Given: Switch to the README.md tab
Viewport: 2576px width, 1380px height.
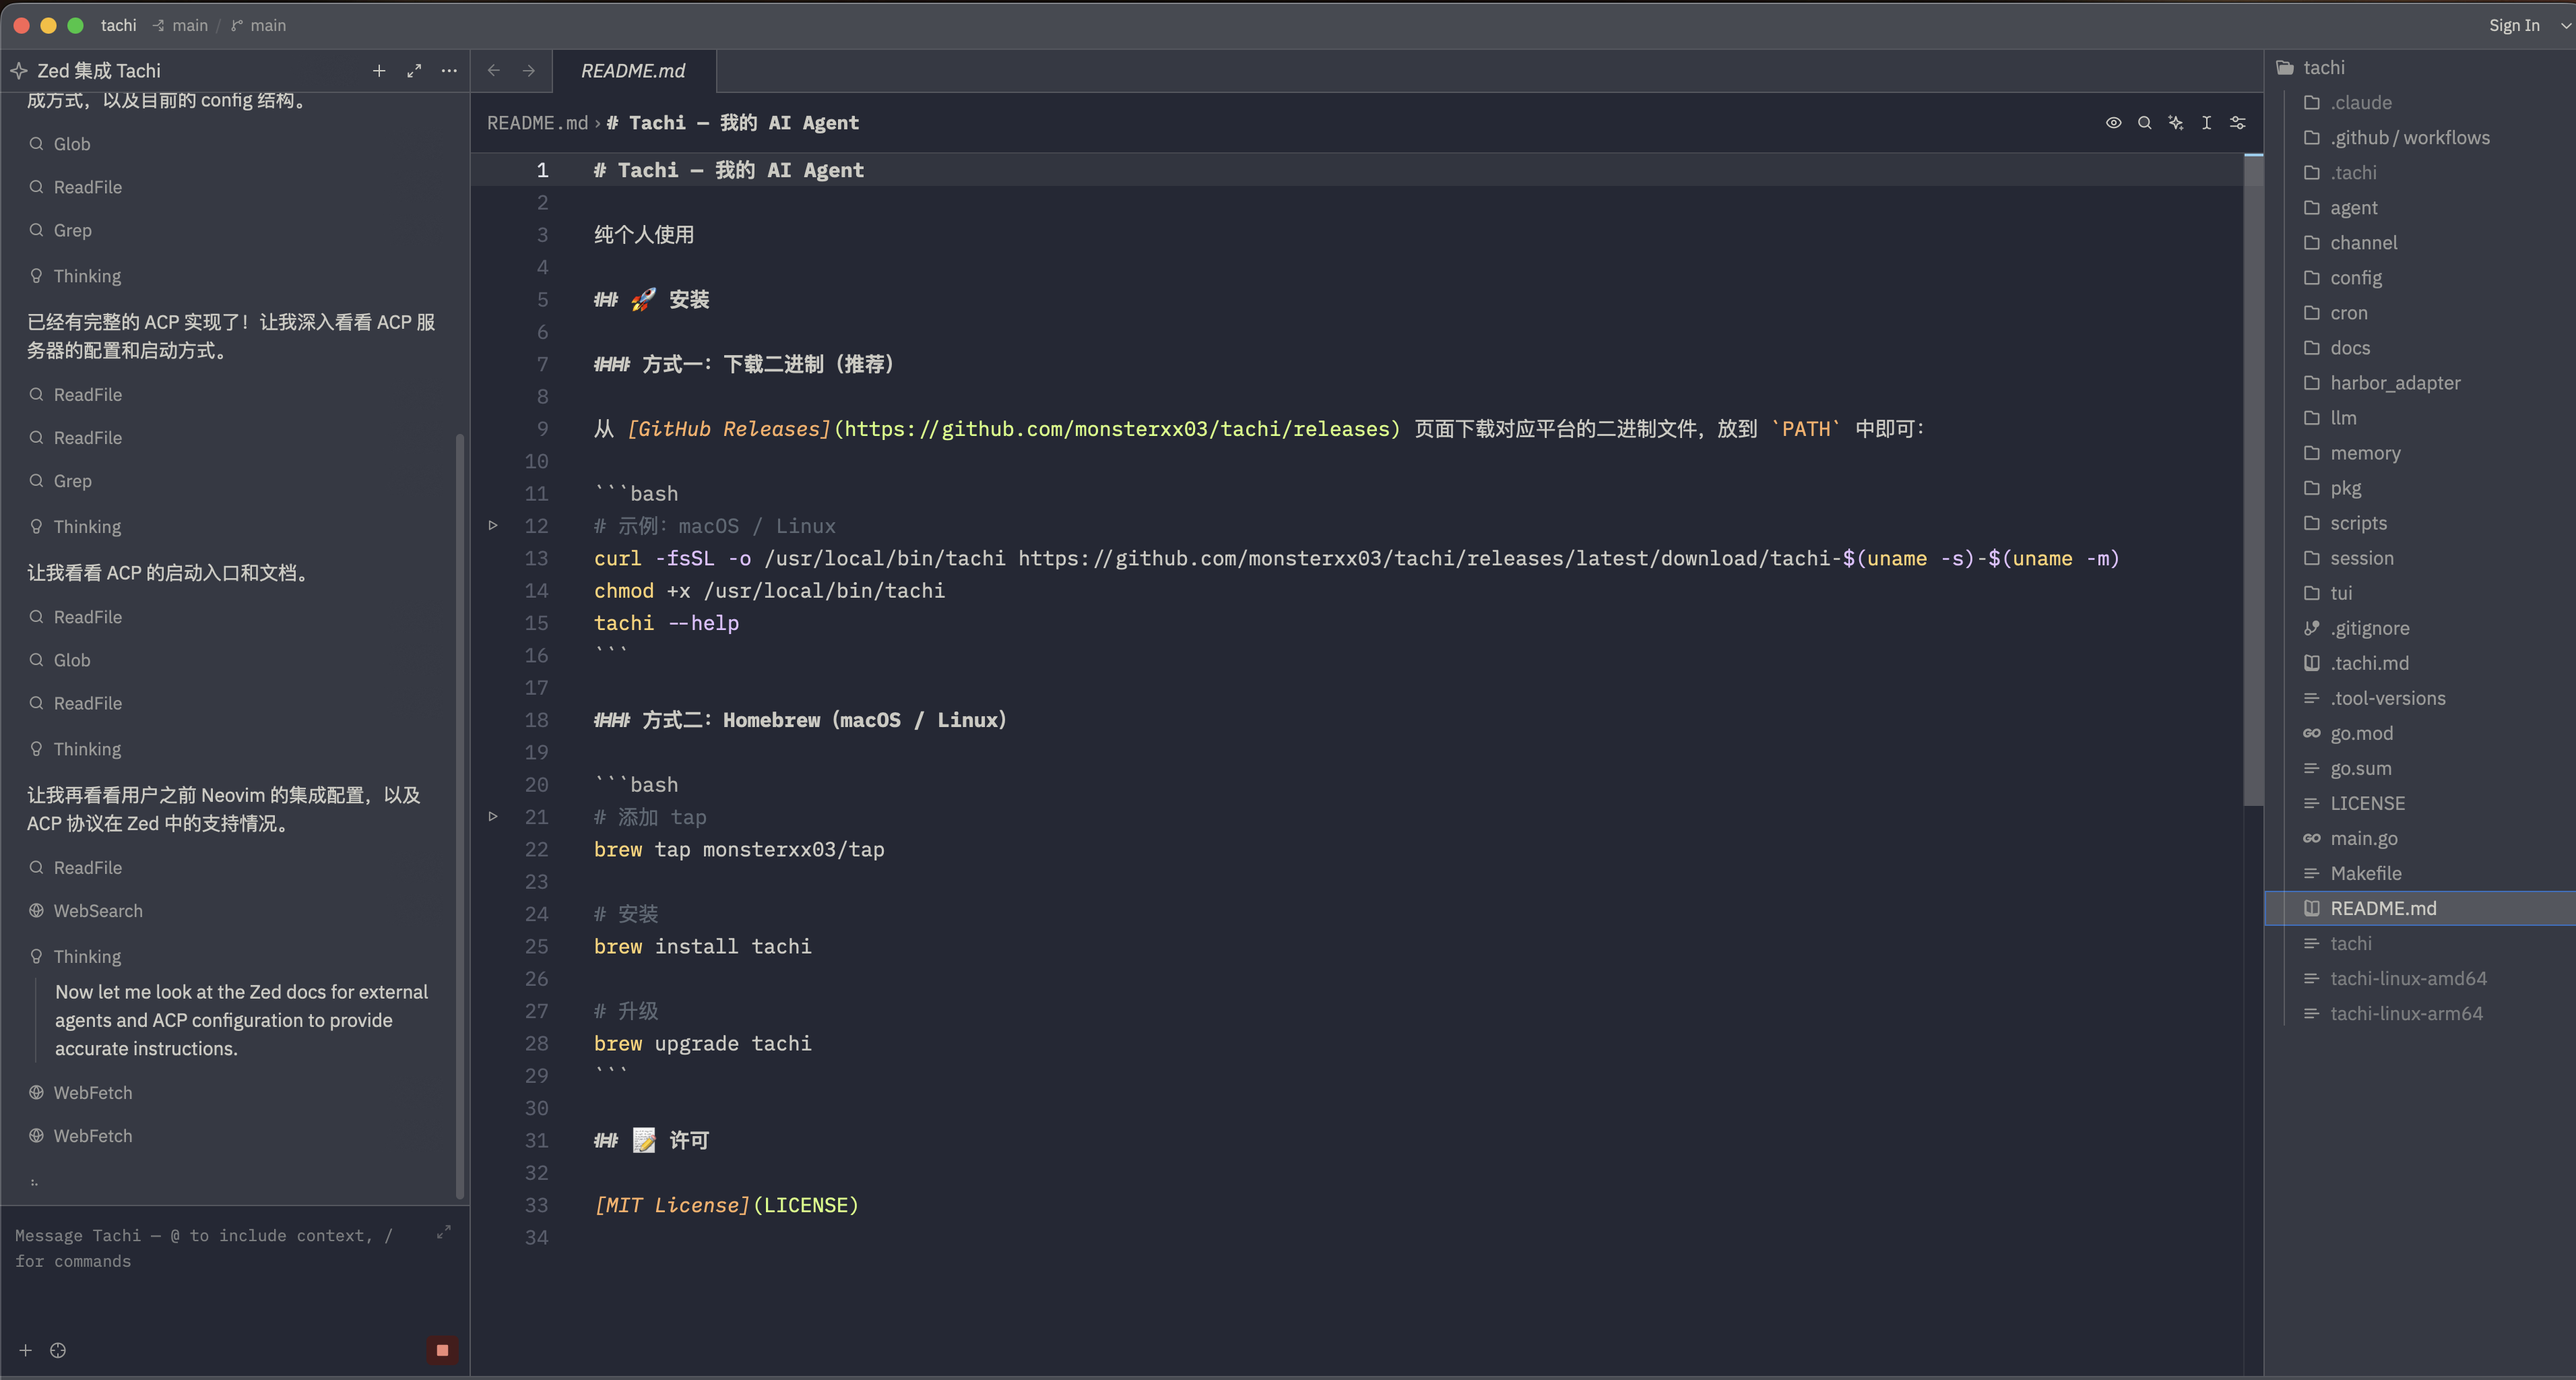Looking at the screenshot, I should tap(633, 71).
